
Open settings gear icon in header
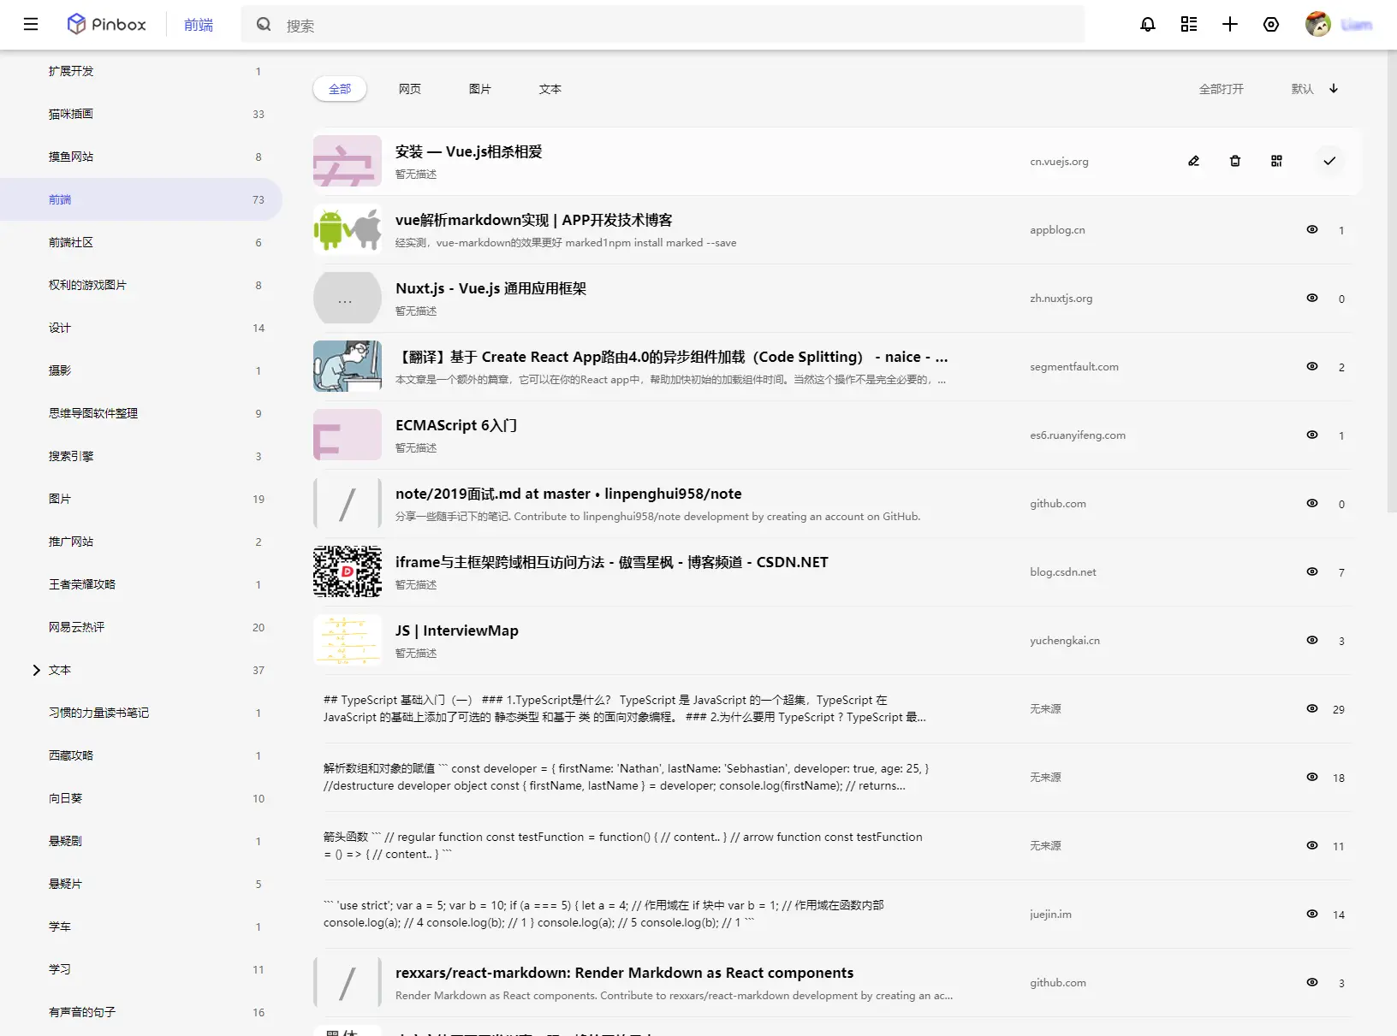click(1271, 24)
